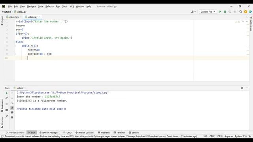Open the Problems tool window
The height and width of the screenshot is (142, 253).
[104, 133]
